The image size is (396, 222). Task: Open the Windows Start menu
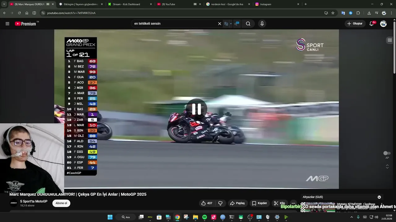tap(110, 217)
